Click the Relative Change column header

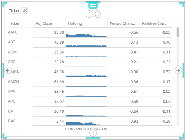click(155, 23)
